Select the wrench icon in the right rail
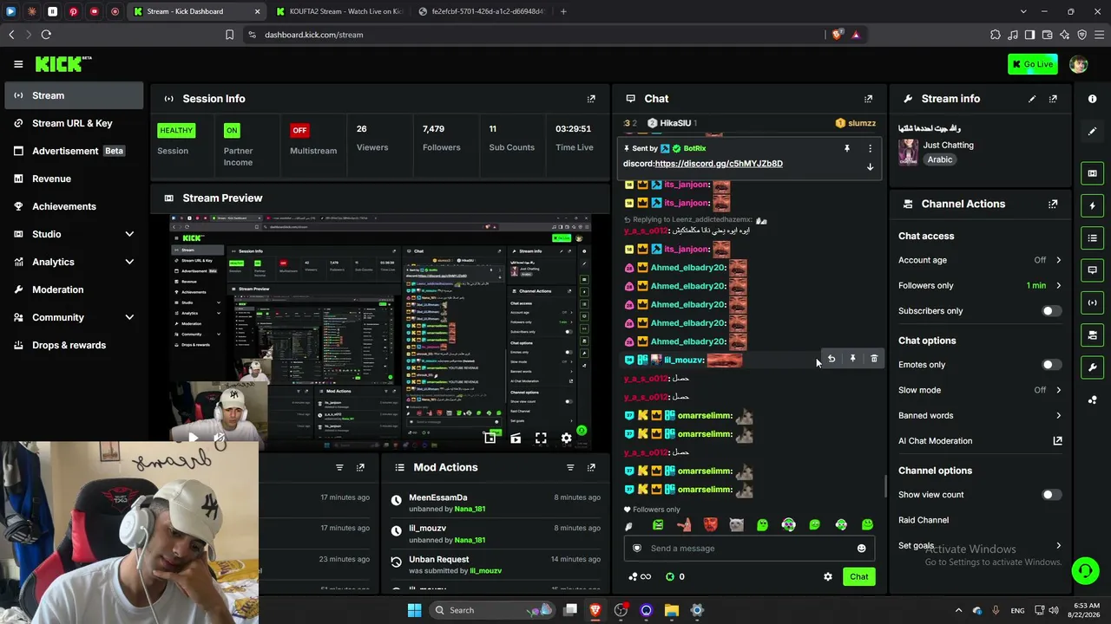The height and width of the screenshot is (624, 1111). click(1092, 367)
